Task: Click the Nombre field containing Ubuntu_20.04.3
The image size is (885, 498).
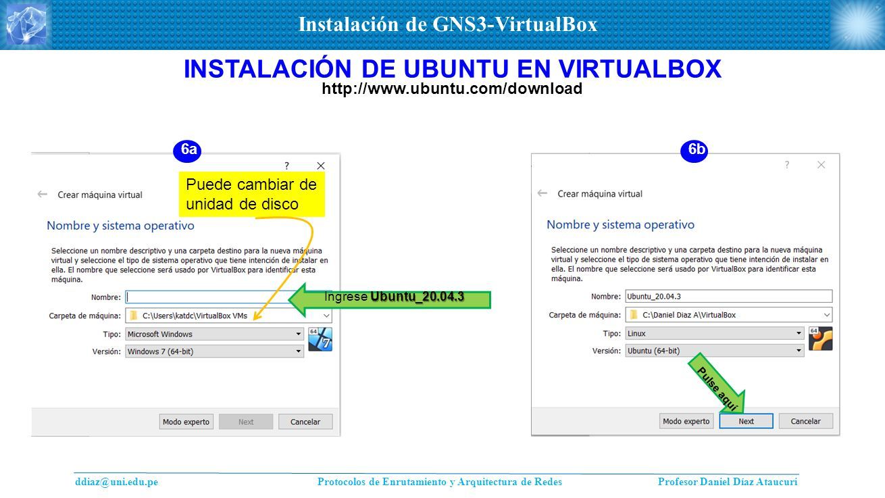Action: tap(729, 296)
